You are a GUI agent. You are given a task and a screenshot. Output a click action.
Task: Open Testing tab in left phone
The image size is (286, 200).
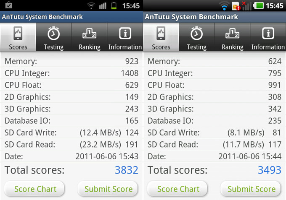point(53,37)
